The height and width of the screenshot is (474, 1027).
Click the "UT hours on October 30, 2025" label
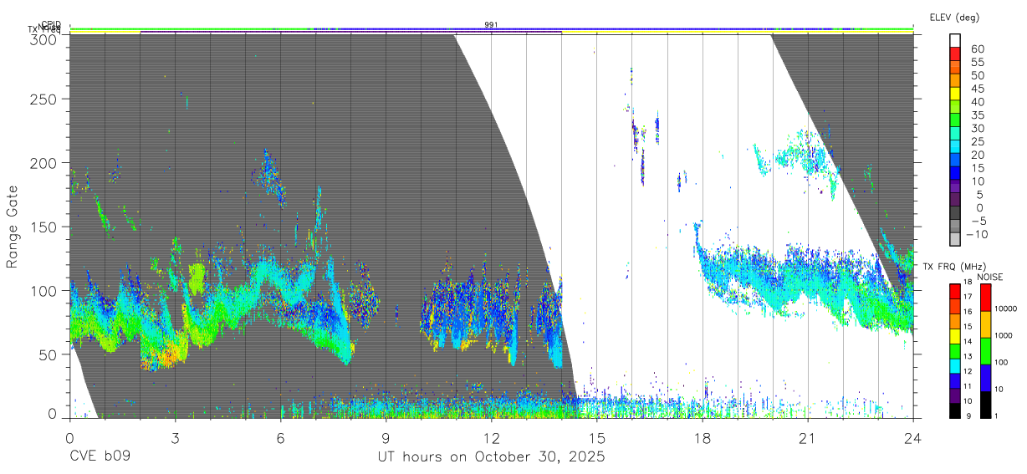(491, 457)
